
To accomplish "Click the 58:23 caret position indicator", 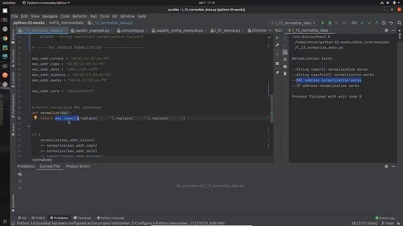I will tap(365, 223).
